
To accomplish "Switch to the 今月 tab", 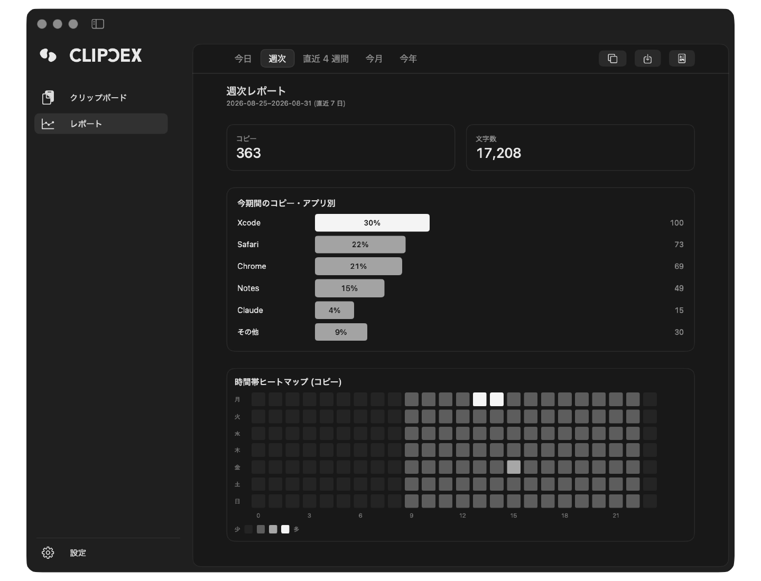I will 374,59.
